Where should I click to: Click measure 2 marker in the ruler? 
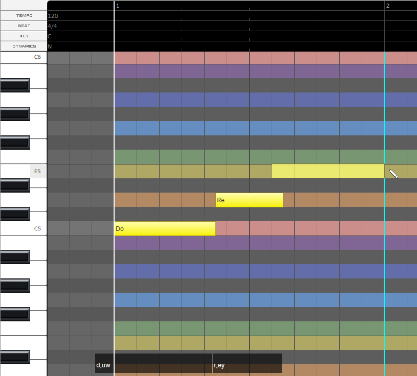(x=388, y=6)
